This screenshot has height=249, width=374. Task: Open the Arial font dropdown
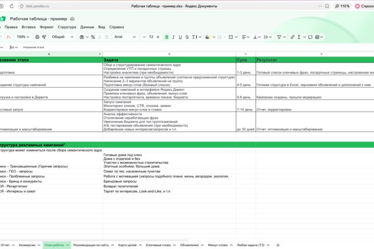[125, 37]
